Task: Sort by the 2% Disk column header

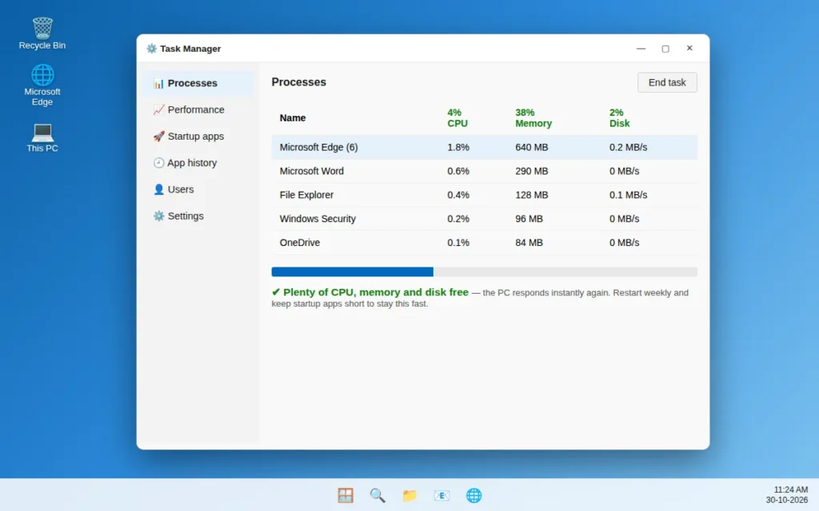Action: [620, 118]
